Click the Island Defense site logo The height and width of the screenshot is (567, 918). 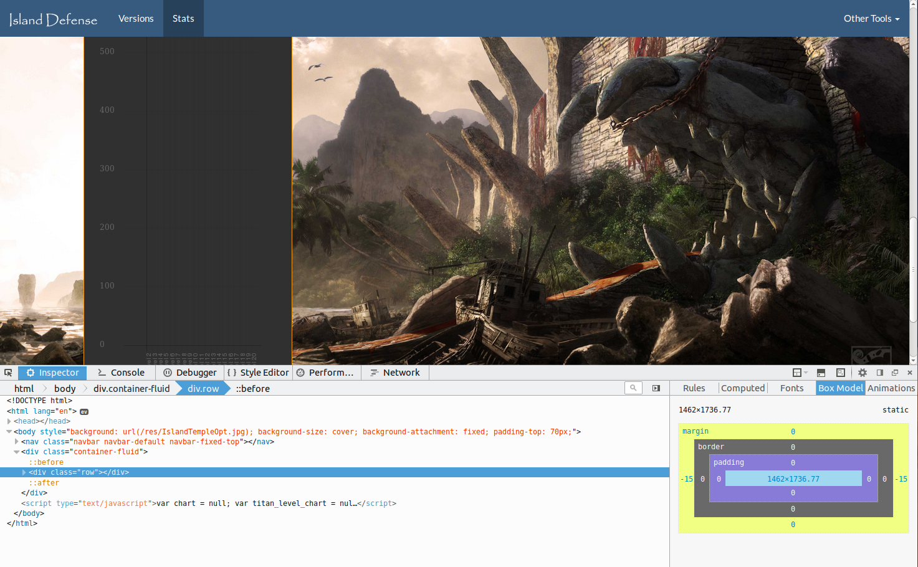tap(53, 19)
